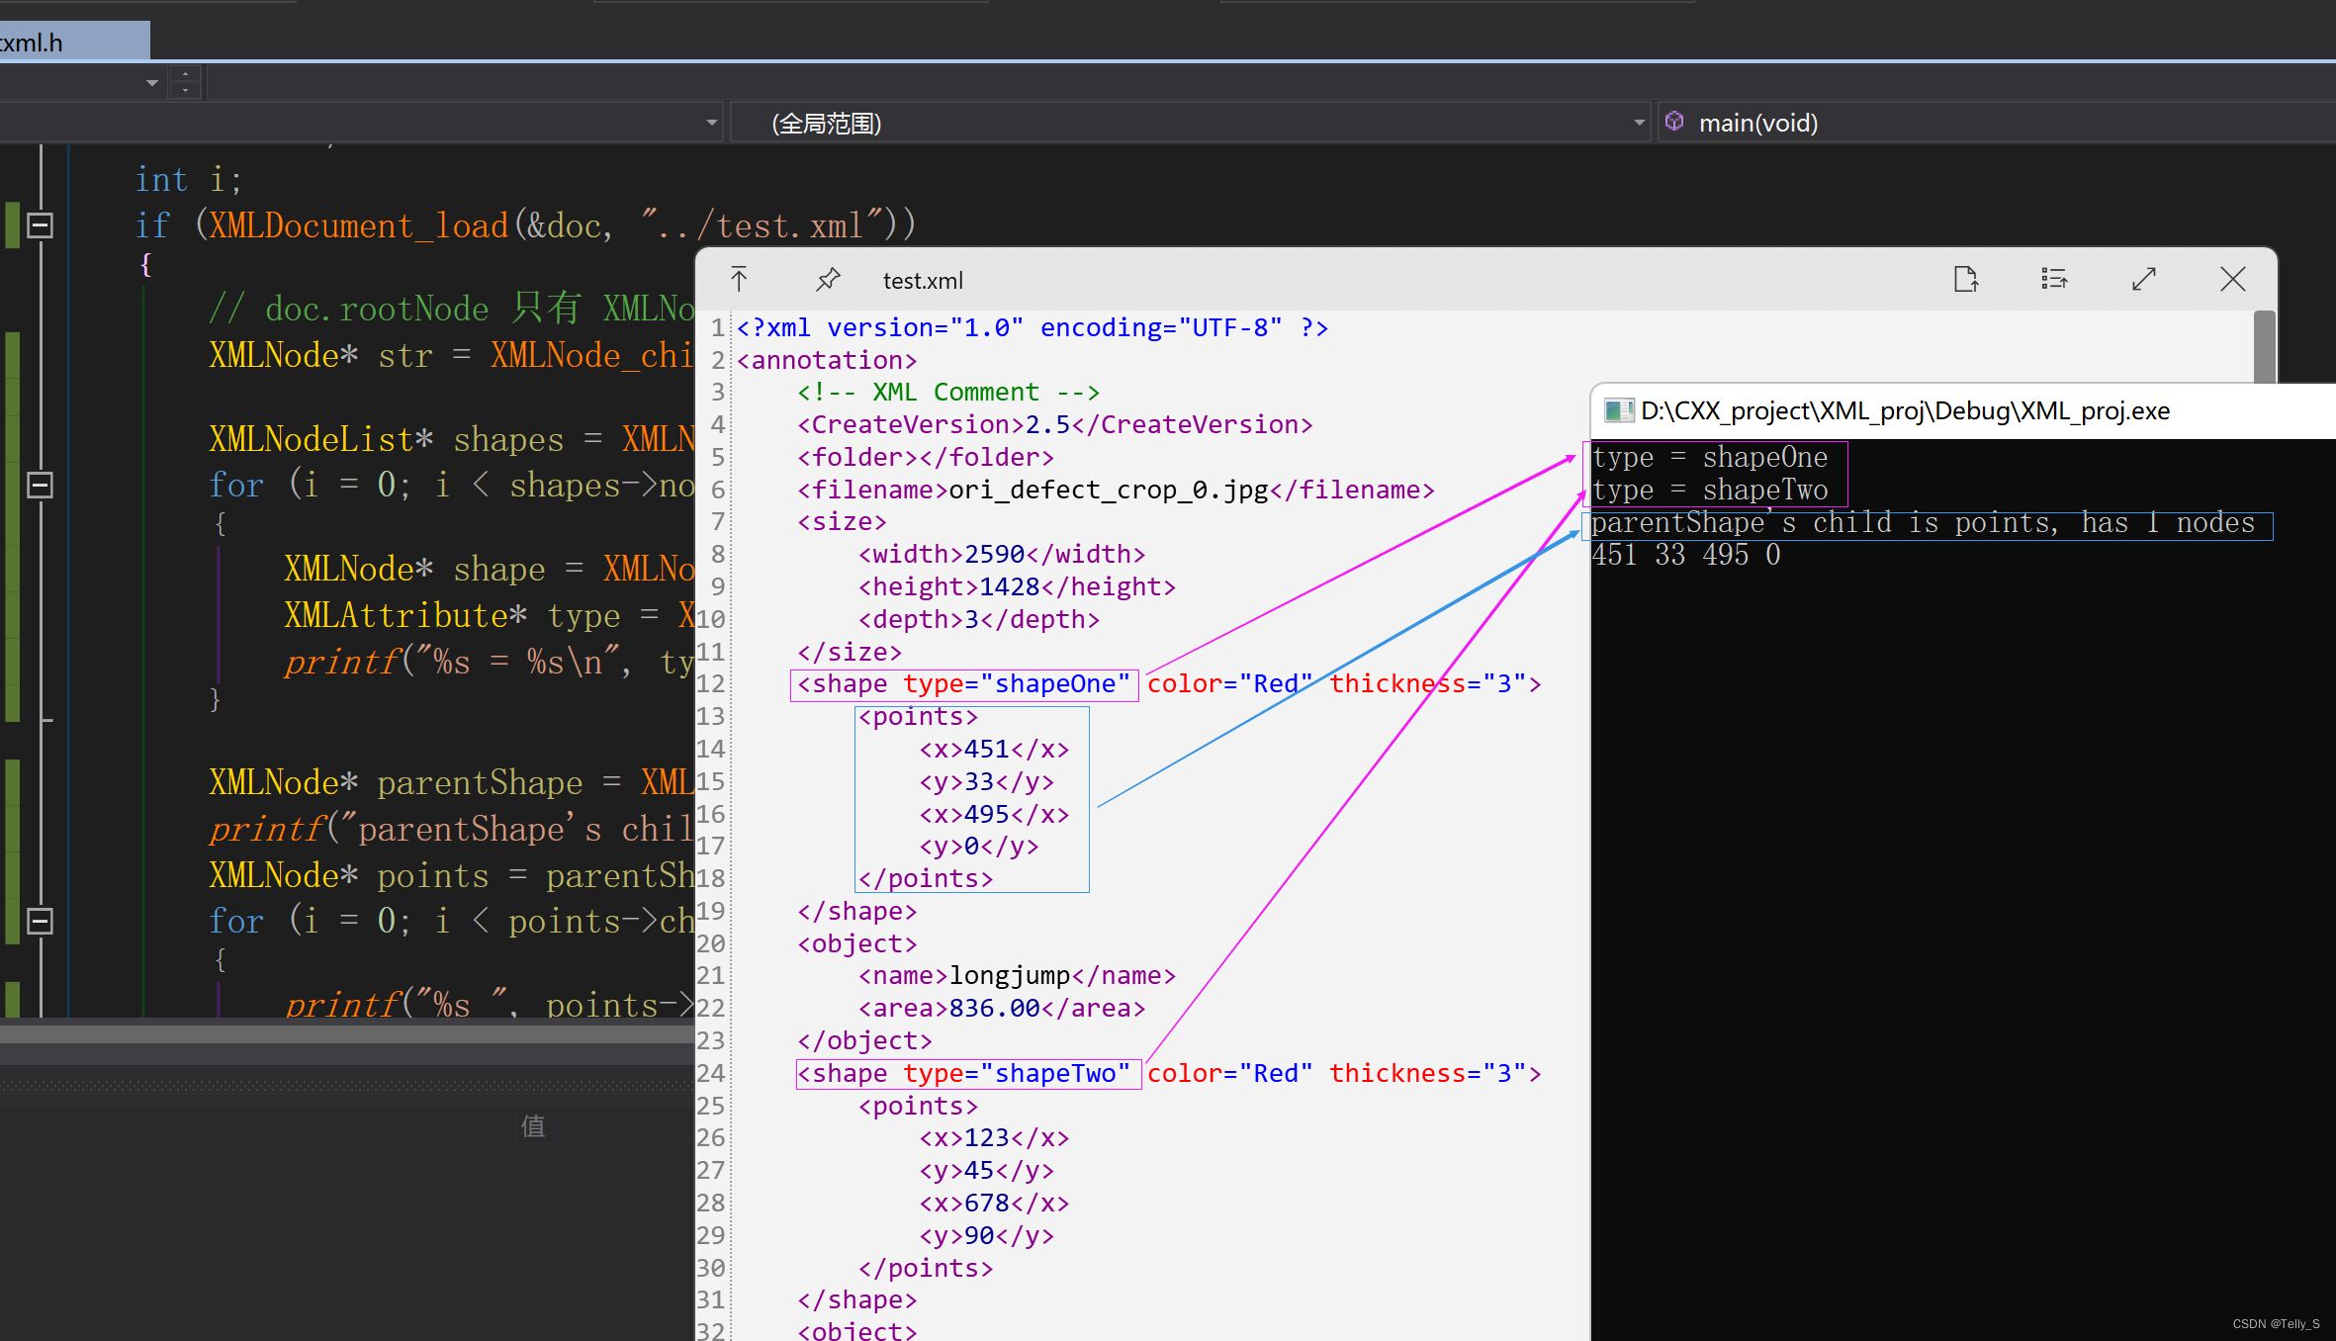Screen dimensions: 2336x1341
Task: Click console output 'type = shapeTwo'
Action: pos(1710,491)
